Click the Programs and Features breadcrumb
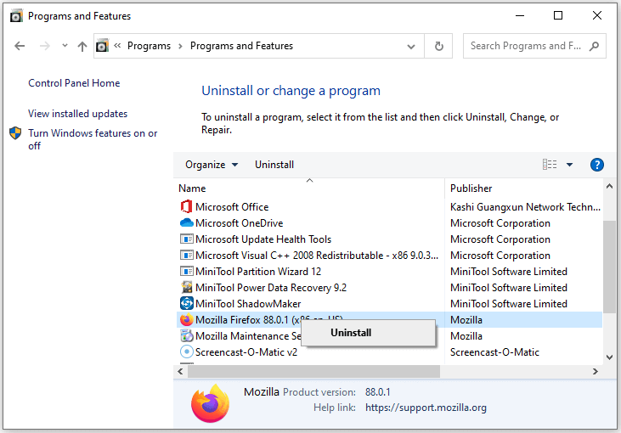This screenshot has height=433, width=621. point(241,46)
